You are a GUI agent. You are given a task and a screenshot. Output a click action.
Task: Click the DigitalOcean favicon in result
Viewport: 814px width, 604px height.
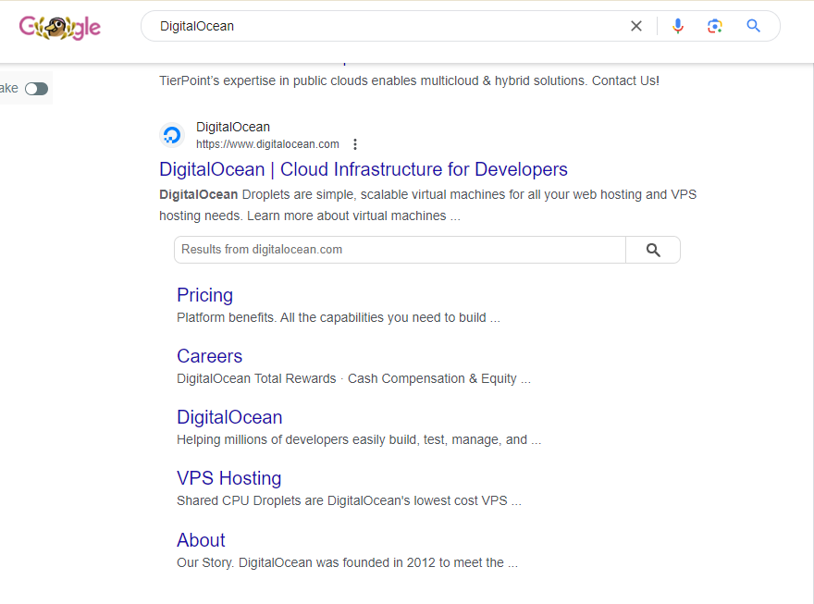172,135
